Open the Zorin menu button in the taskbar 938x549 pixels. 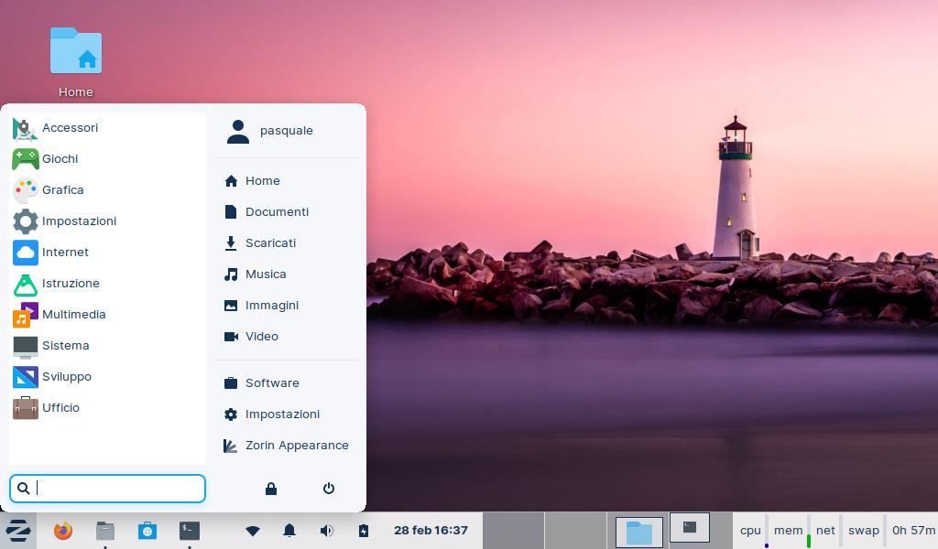tap(18, 530)
